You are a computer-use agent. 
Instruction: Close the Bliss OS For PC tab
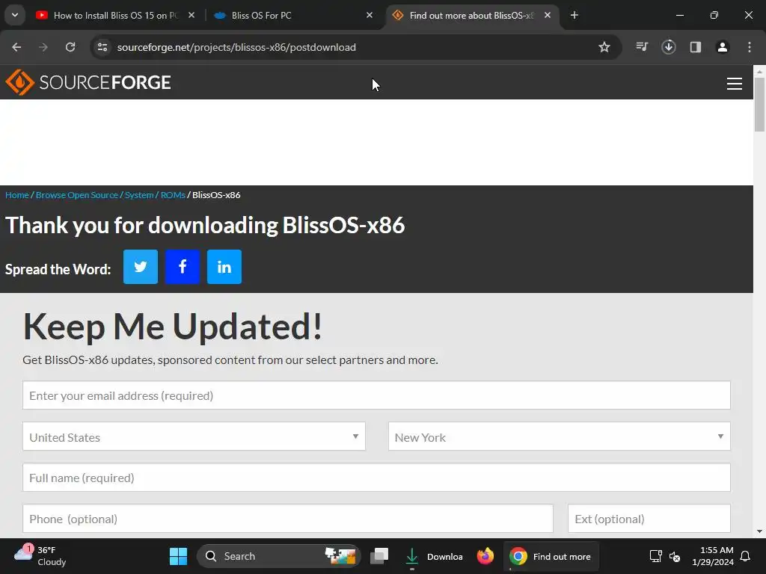point(370,15)
